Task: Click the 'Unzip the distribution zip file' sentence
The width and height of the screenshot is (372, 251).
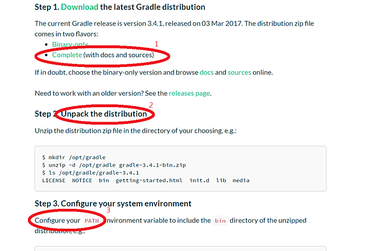Action: [135, 131]
